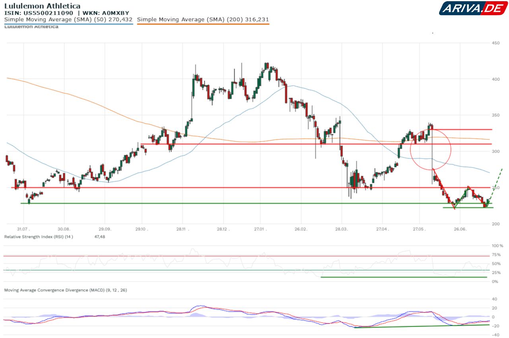The width and height of the screenshot is (509, 338).
Task: Click the 28.11. date label
Action: (183, 229)
